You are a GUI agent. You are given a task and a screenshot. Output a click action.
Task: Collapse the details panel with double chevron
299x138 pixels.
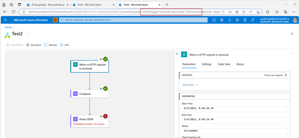coord(177,54)
